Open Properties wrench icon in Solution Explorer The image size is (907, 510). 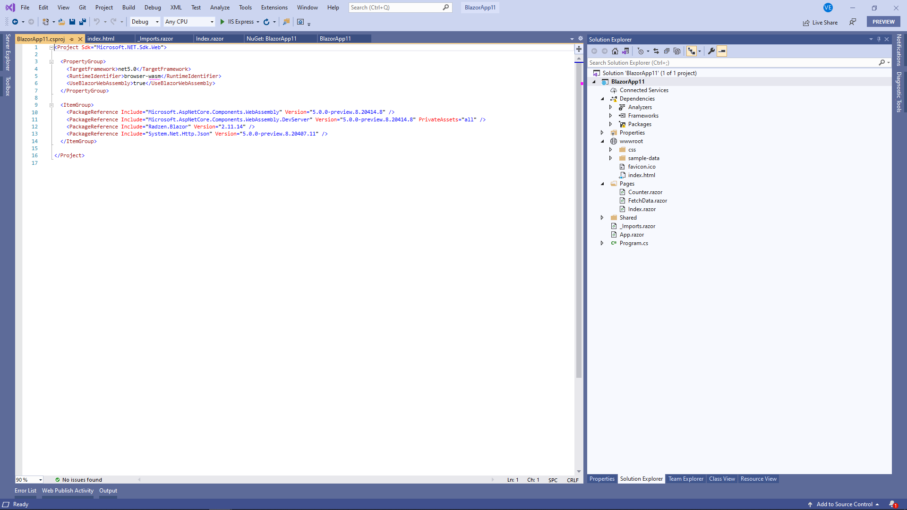[711, 51]
